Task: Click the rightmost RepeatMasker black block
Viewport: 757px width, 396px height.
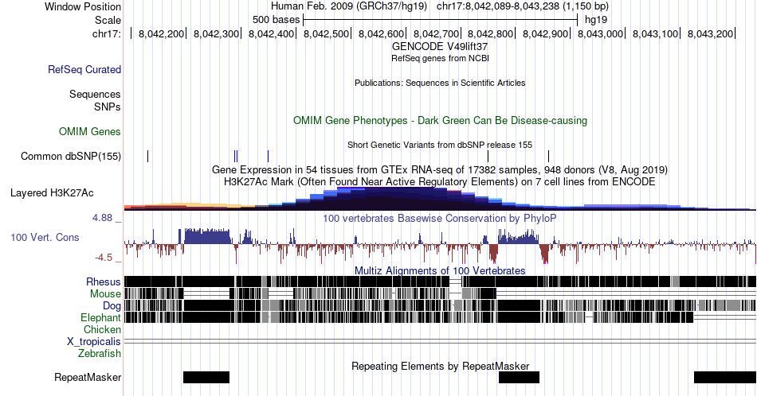Action: [x=725, y=377]
